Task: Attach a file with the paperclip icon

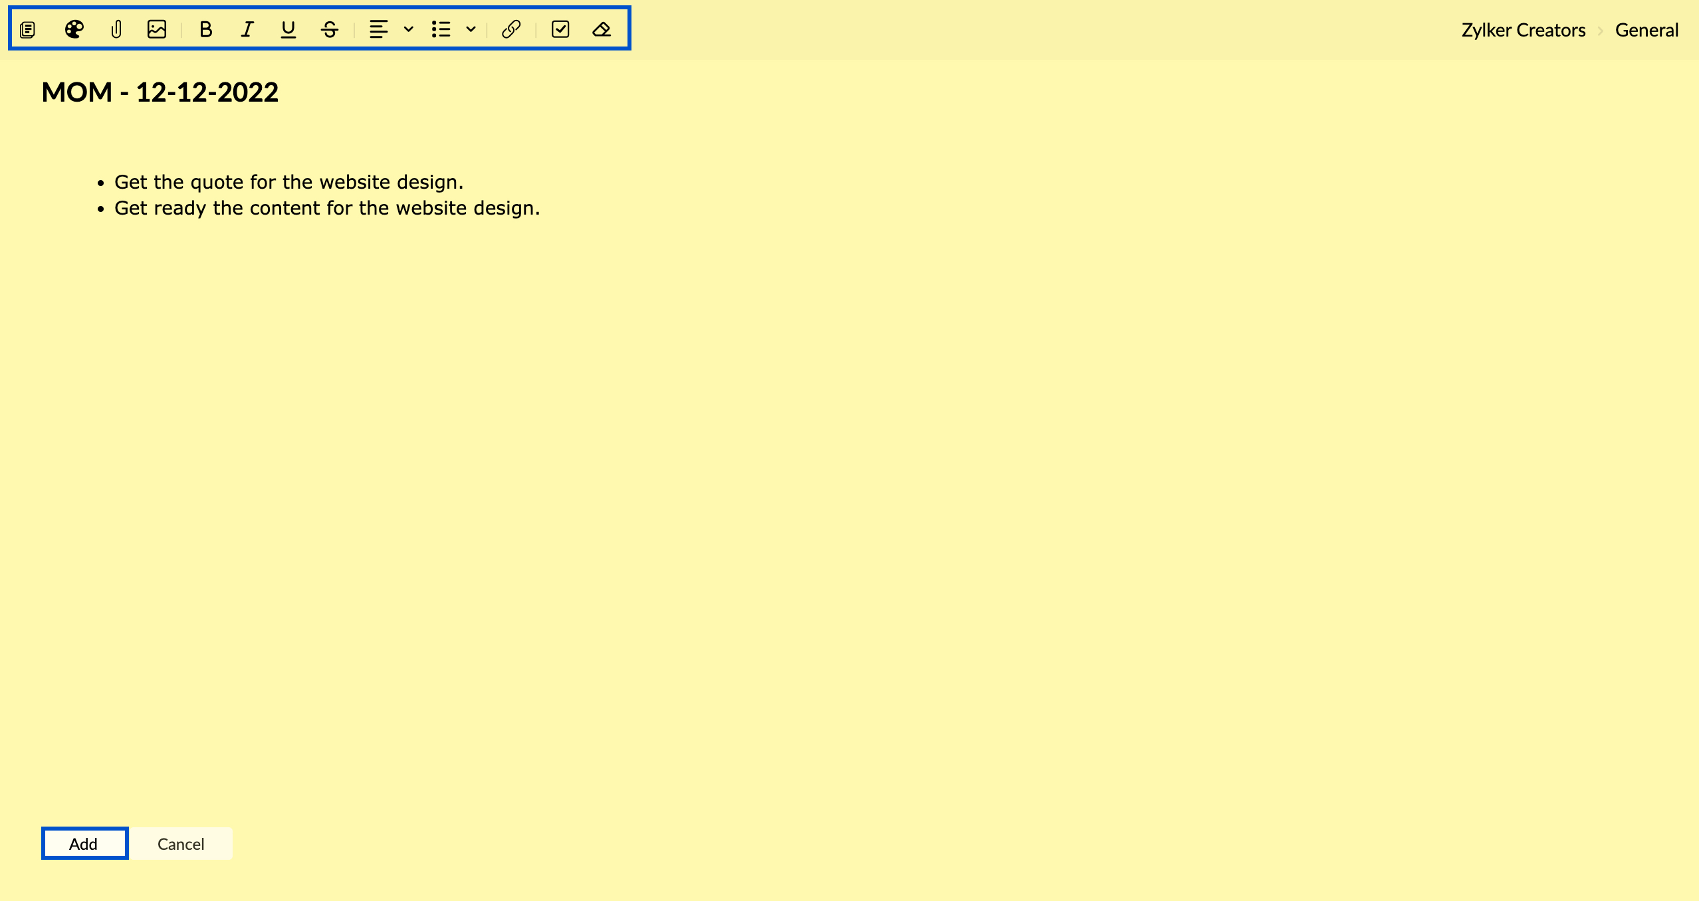Action: tap(116, 29)
